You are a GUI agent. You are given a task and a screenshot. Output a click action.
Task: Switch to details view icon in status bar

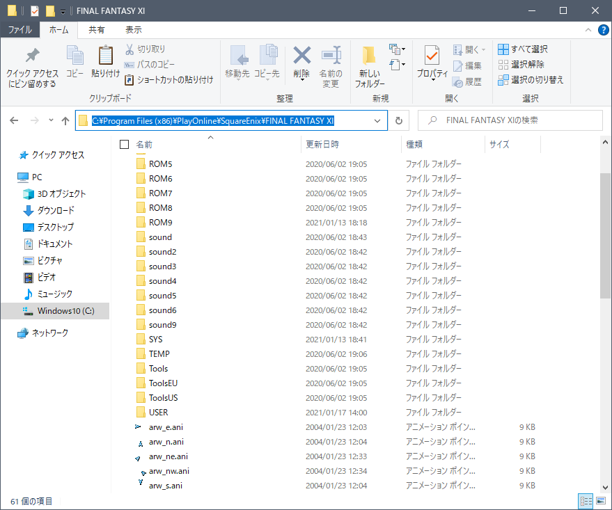(x=586, y=501)
